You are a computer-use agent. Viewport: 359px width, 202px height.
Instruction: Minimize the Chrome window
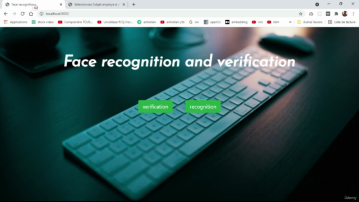[329, 4]
